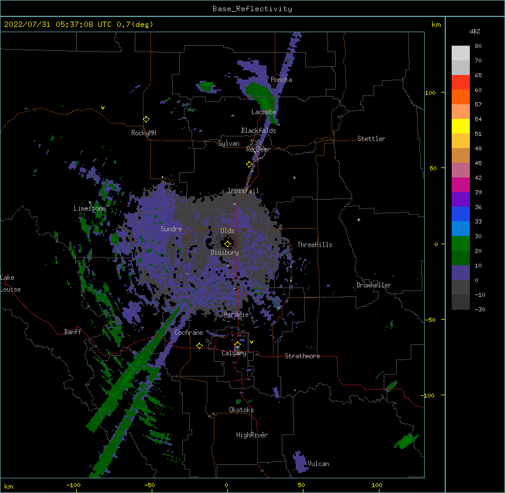Select the yellow 51-54 dBZ legend swatch
This screenshot has width=505, height=493.
(460, 126)
